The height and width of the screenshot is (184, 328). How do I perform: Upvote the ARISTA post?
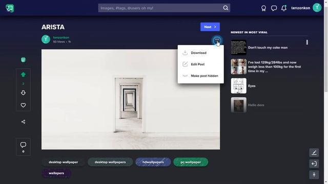[23, 75]
